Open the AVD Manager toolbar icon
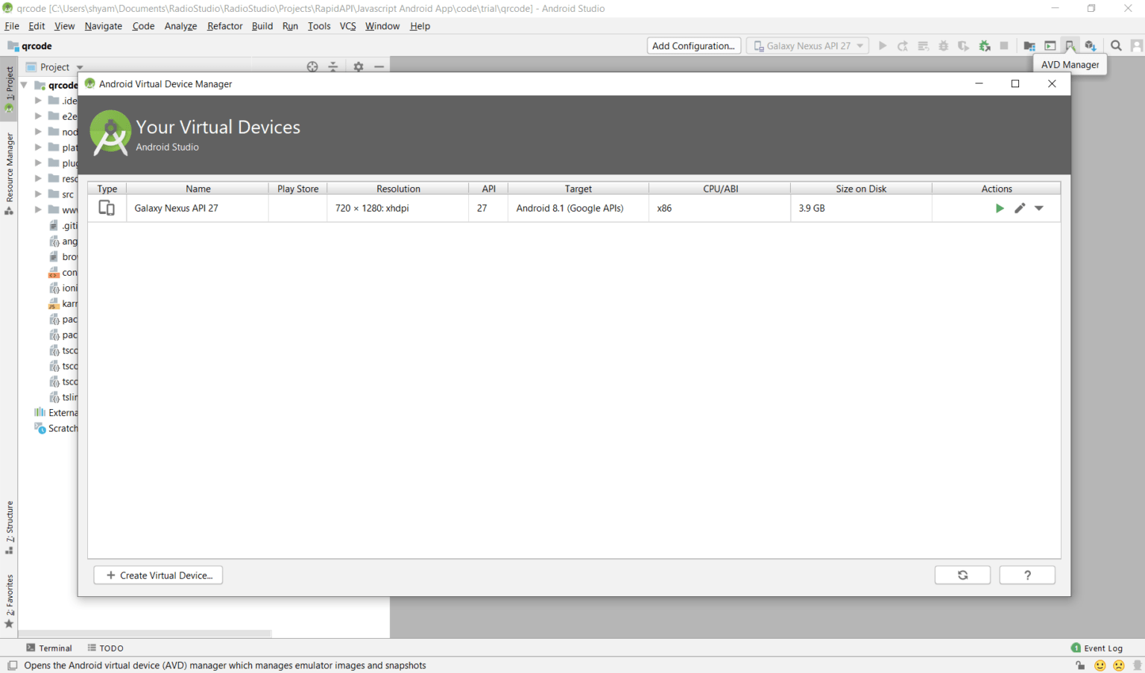This screenshot has width=1145, height=673. [x=1070, y=46]
